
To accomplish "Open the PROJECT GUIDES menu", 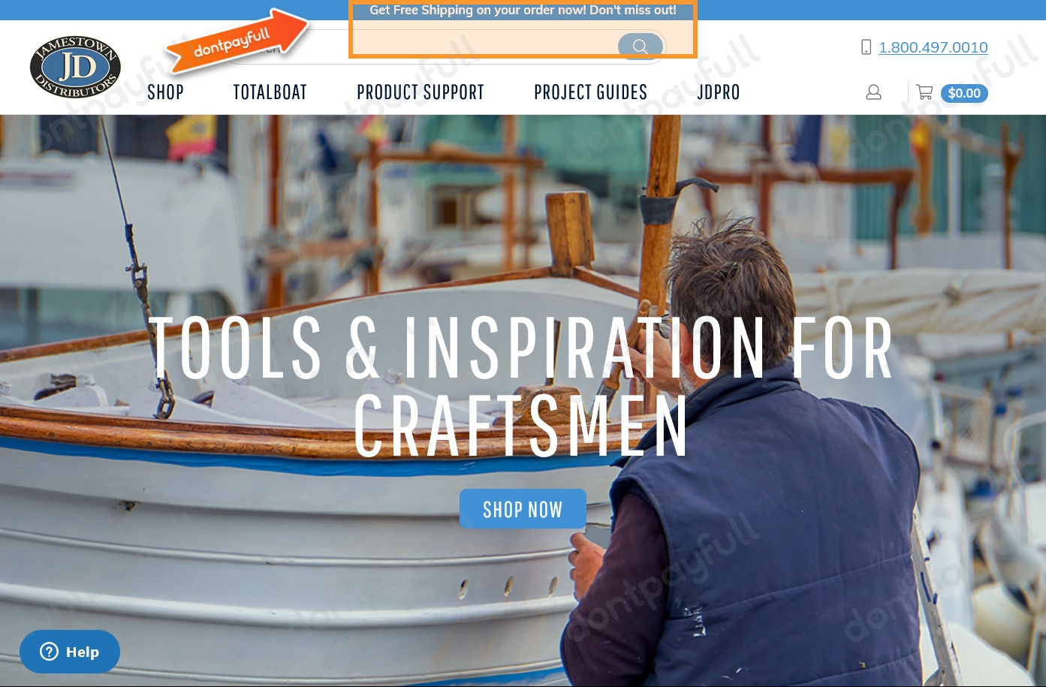I will point(591,92).
